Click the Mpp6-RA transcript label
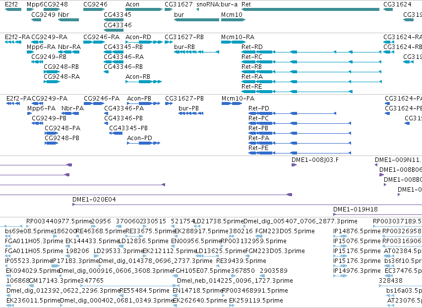Screen dimensions: 422x308 tap(41, 47)
